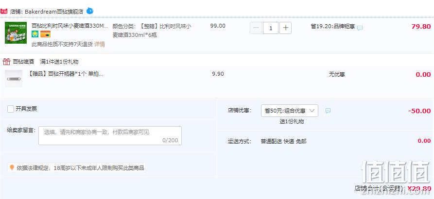Click the quantity input field showing 1

270,28
